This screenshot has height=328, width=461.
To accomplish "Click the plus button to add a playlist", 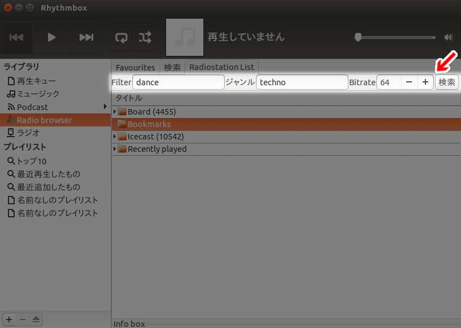I will tap(8, 320).
